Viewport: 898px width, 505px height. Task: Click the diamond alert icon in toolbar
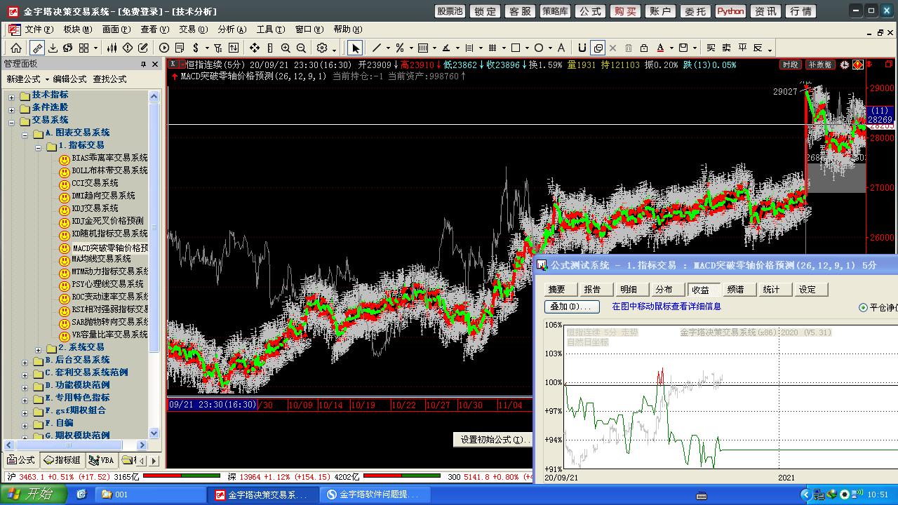[128, 48]
